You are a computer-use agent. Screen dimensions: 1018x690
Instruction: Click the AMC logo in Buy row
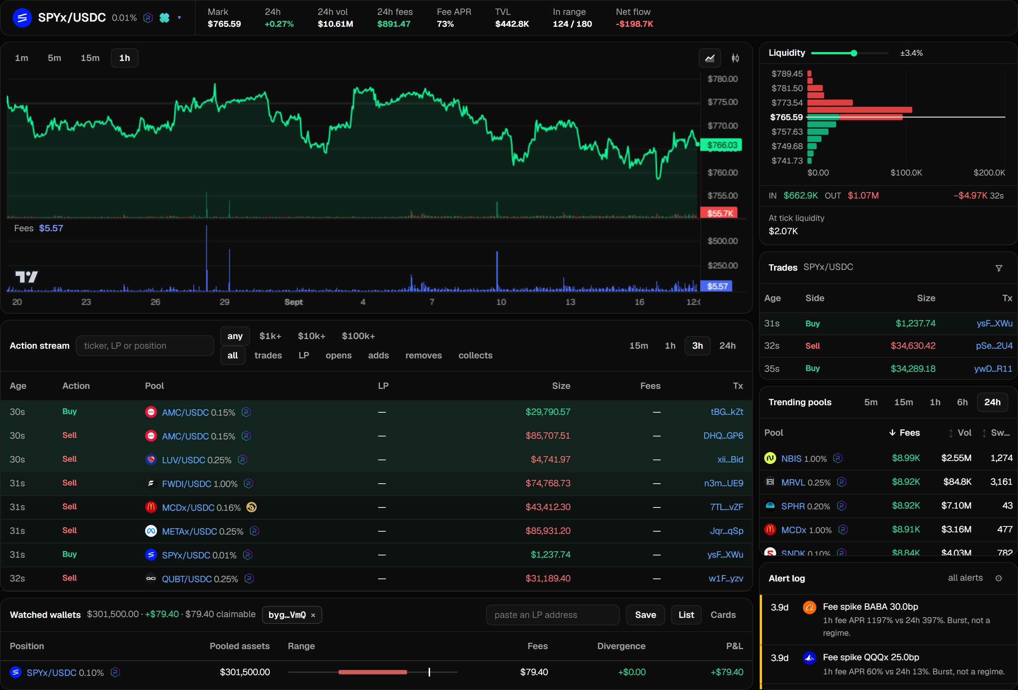pos(151,412)
